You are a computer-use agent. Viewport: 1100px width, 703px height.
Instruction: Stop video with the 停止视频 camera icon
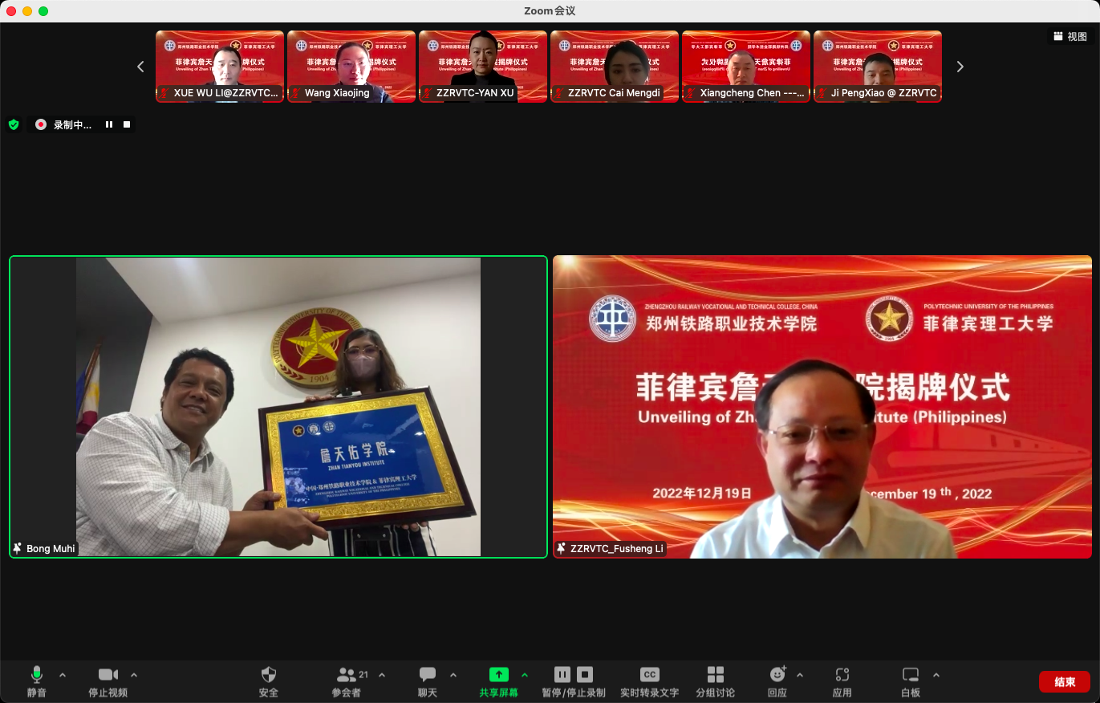tap(108, 674)
